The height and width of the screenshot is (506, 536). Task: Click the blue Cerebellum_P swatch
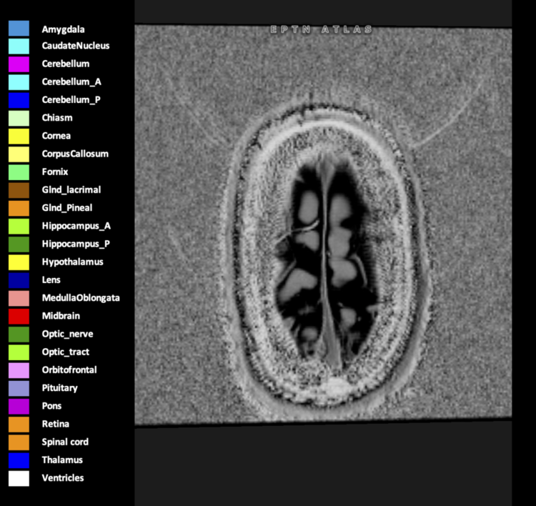[19, 100]
